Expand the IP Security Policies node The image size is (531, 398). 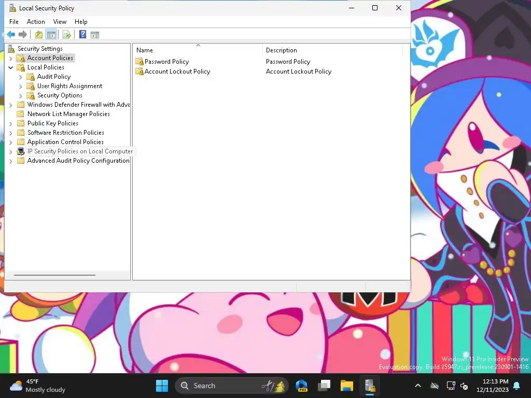click(10, 152)
